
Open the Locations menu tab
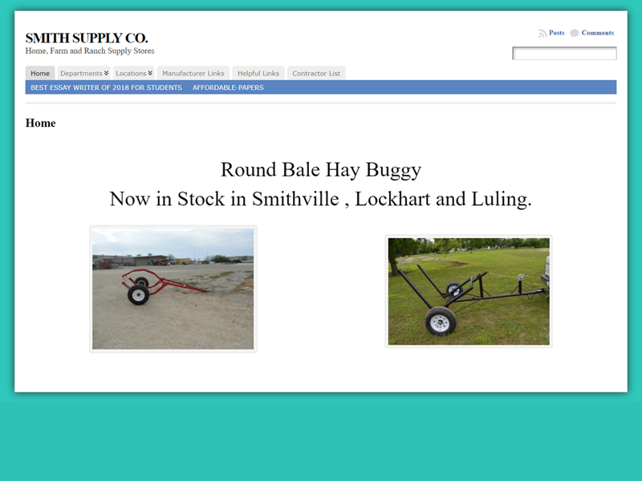pyautogui.click(x=134, y=73)
